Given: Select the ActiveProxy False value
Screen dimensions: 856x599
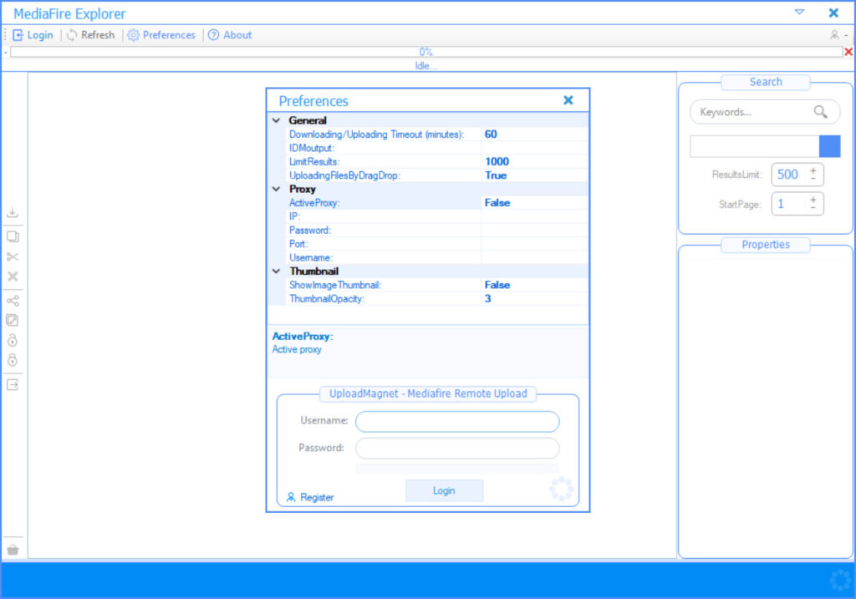Looking at the screenshot, I should click(497, 203).
